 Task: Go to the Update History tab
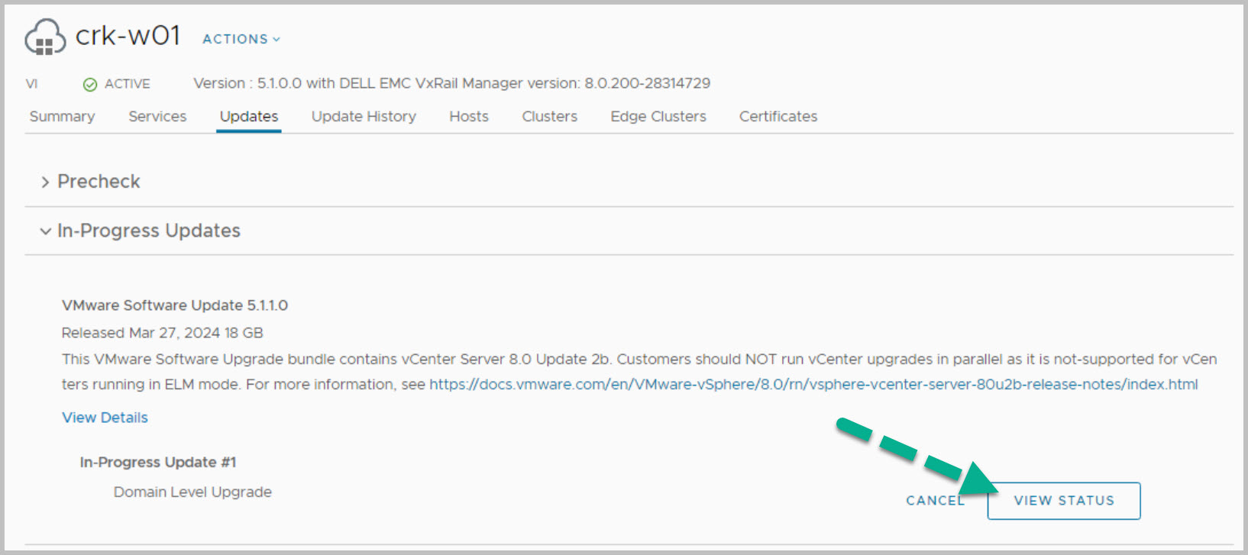tap(364, 116)
